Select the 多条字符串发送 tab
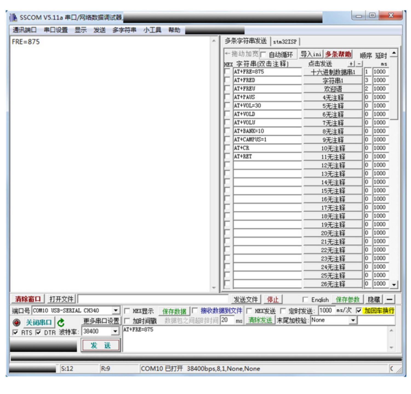Screen dimensions: 411x394 246,41
